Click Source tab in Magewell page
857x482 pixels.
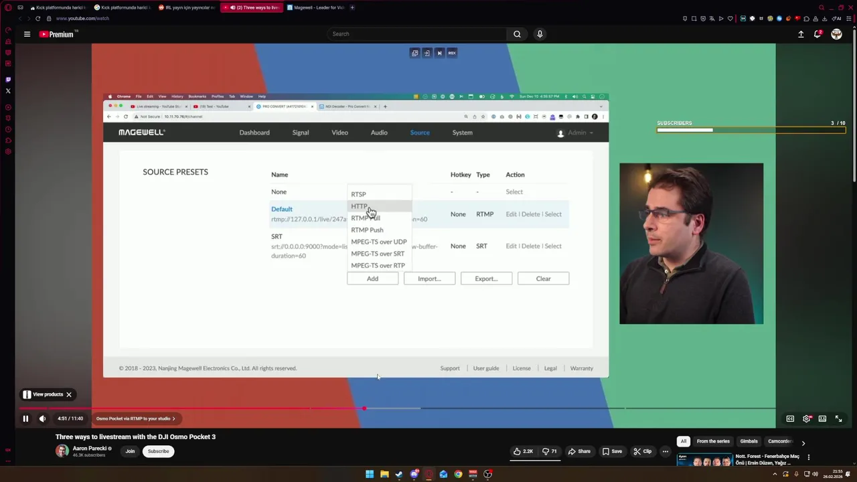coord(420,133)
